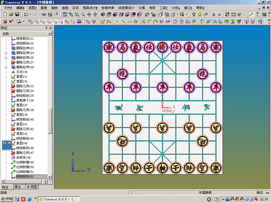This screenshot has height=203, width=271.
Task: Toggle the plane selection filter button
Action: click(x=61, y=22)
